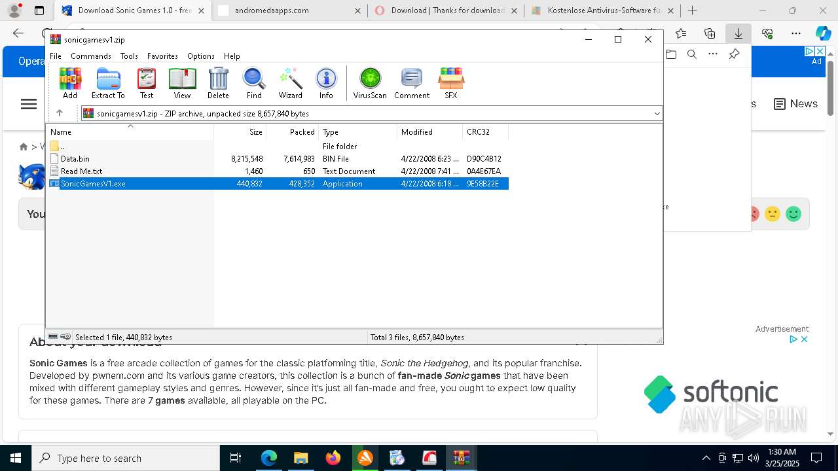
Task: Switch to the Opera Download Thanks tab
Action: [445, 10]
